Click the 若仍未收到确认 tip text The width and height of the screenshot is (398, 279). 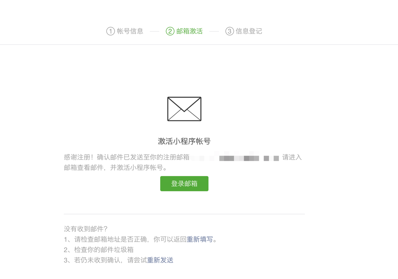(x=97, y=260)
